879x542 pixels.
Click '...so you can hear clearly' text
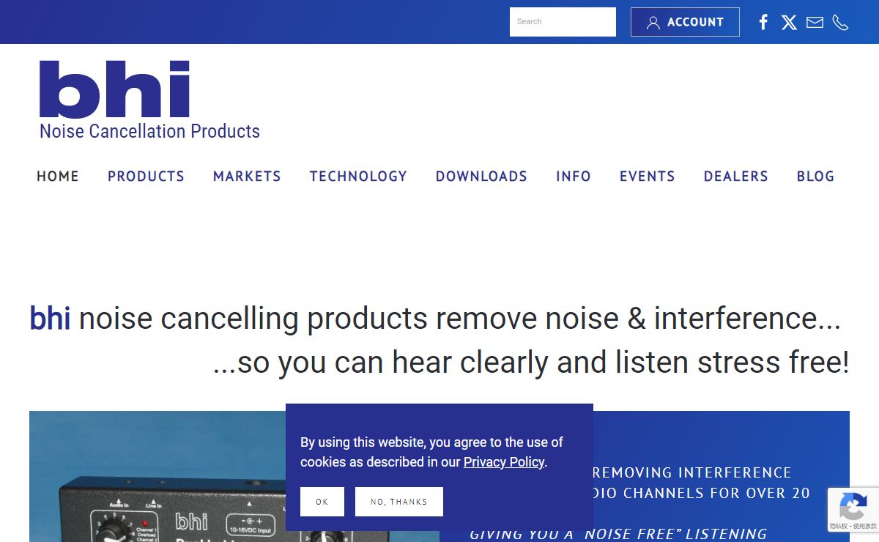(531, 363)
